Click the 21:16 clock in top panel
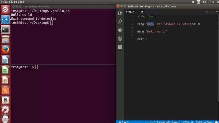Screen dimensions: 219x123 (x=211, y=2)
